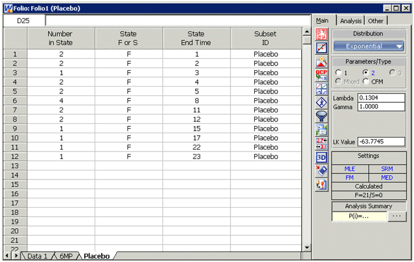Image resolution: width=414 pixels, height=262 pixels.
Task: Click the State End Time column header
Action: [196, 38]
